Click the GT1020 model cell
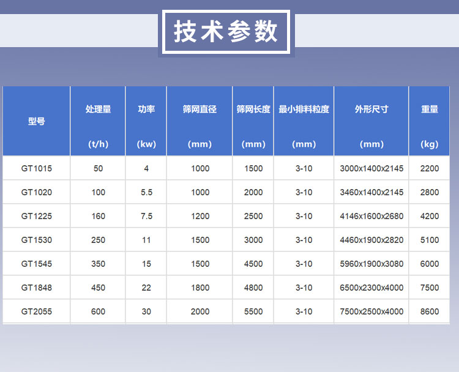This screenshot has height=372, width=459. [x=37, y=192]
